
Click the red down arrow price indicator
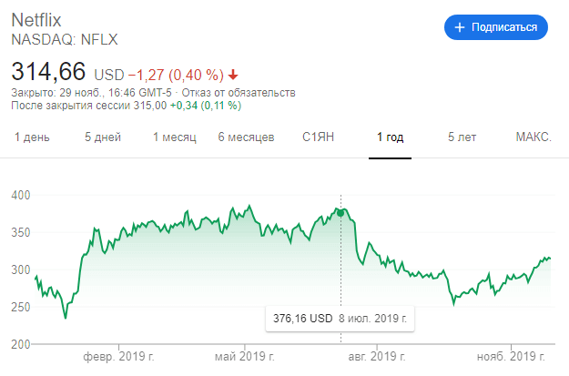[233, 76]
